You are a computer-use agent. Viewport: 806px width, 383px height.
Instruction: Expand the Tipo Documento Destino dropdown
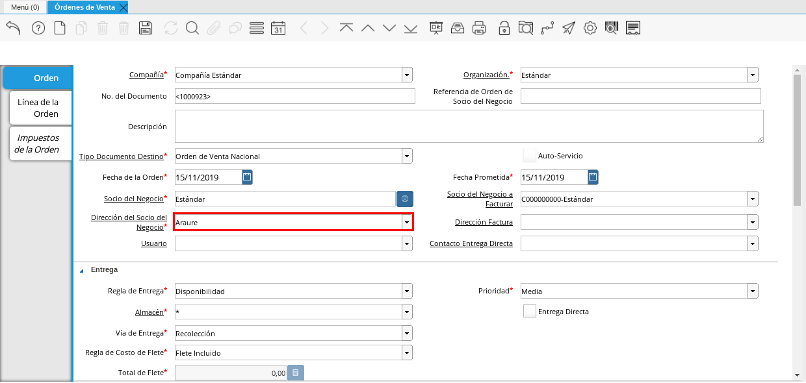(406, 156)
